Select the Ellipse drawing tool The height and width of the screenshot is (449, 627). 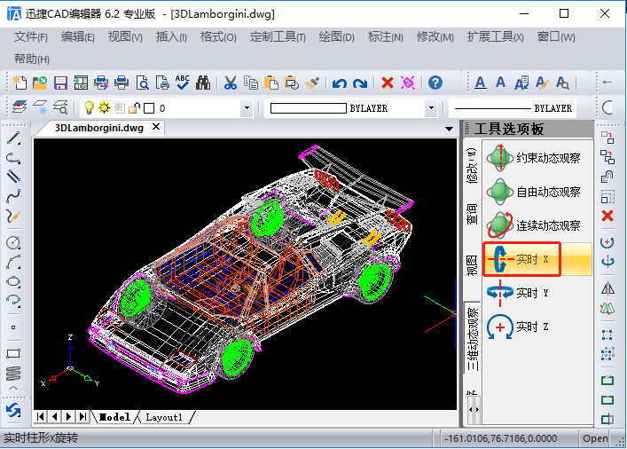[x=13, y=281]
